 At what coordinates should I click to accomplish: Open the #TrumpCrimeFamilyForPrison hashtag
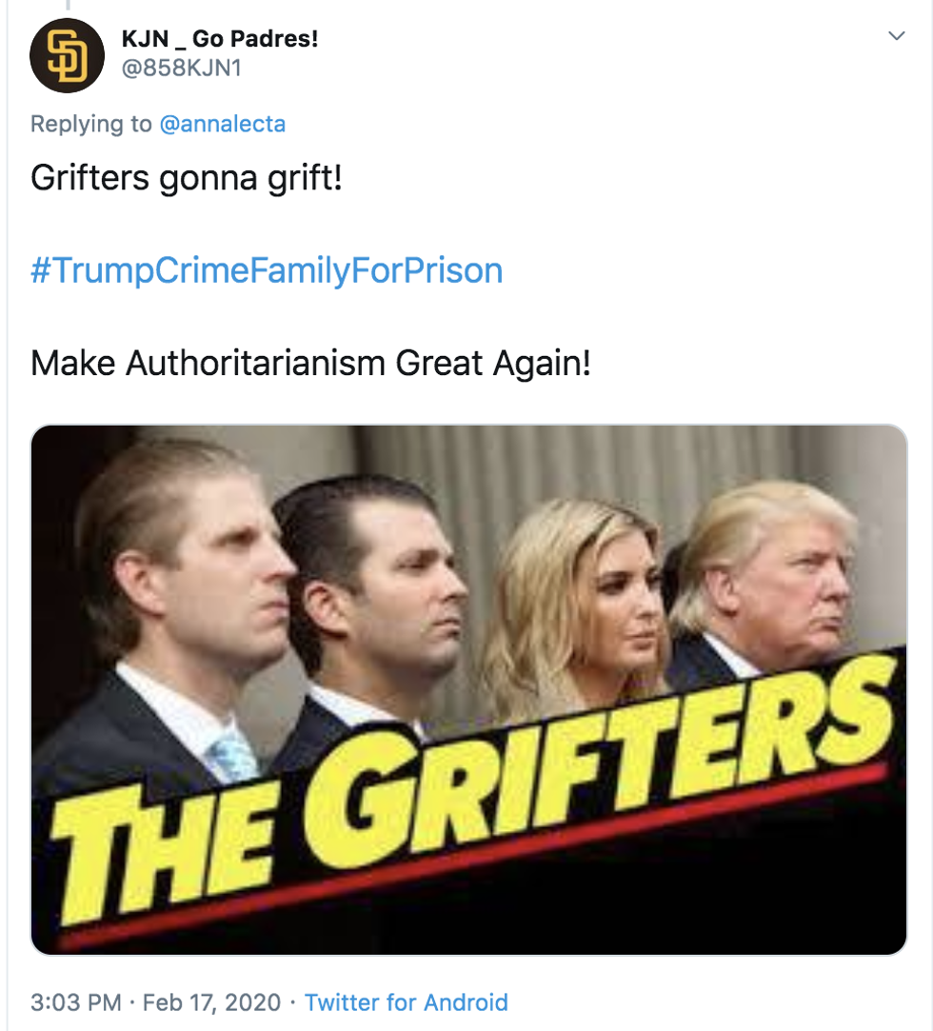(x=267, y=271)
